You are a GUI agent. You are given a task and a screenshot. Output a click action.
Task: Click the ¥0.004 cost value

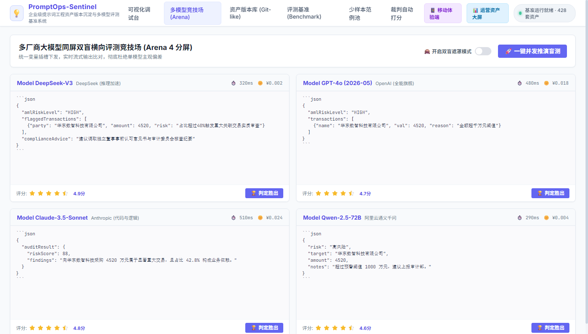coord(560,218)
